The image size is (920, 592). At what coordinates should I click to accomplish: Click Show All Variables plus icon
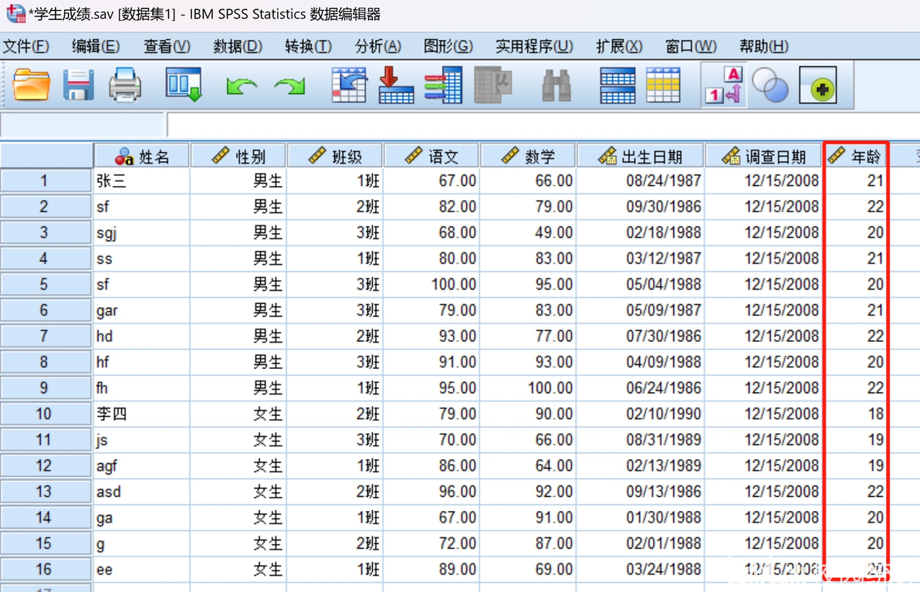pos(818,86)
